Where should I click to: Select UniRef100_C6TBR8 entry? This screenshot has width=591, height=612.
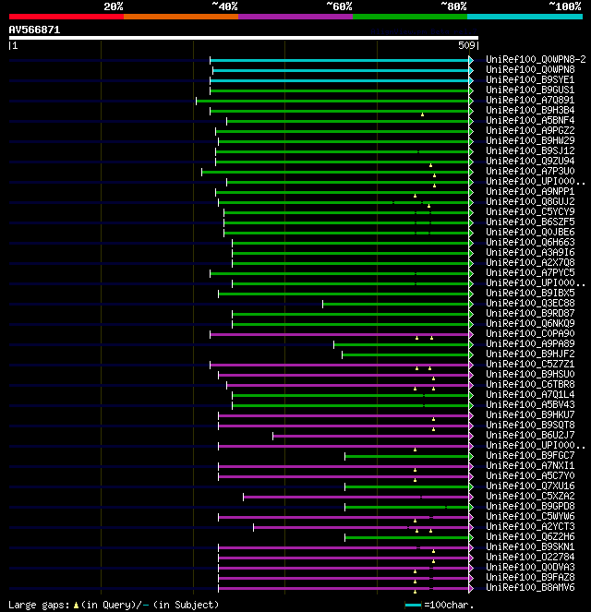[530, 384]
